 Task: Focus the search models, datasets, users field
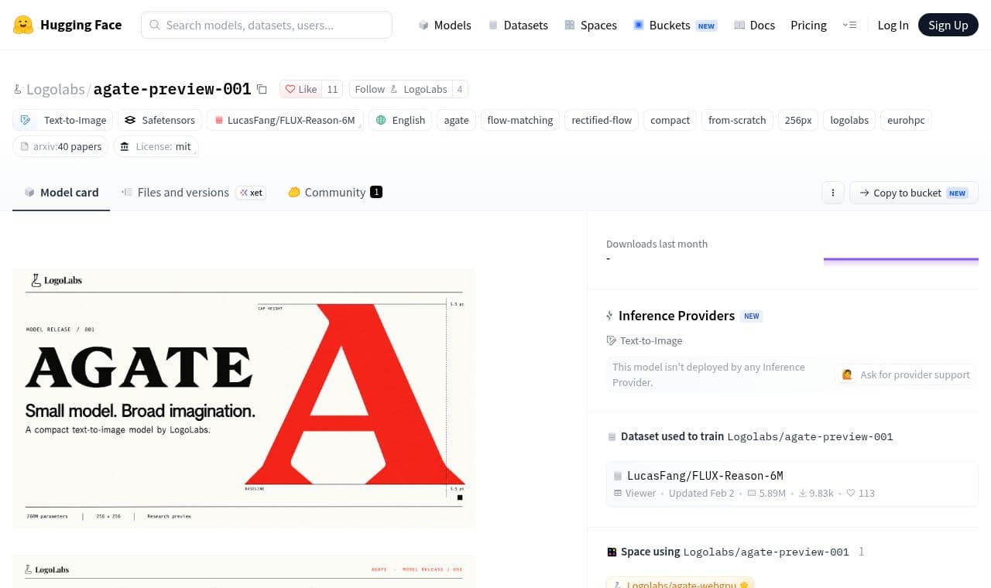[266, 25]
